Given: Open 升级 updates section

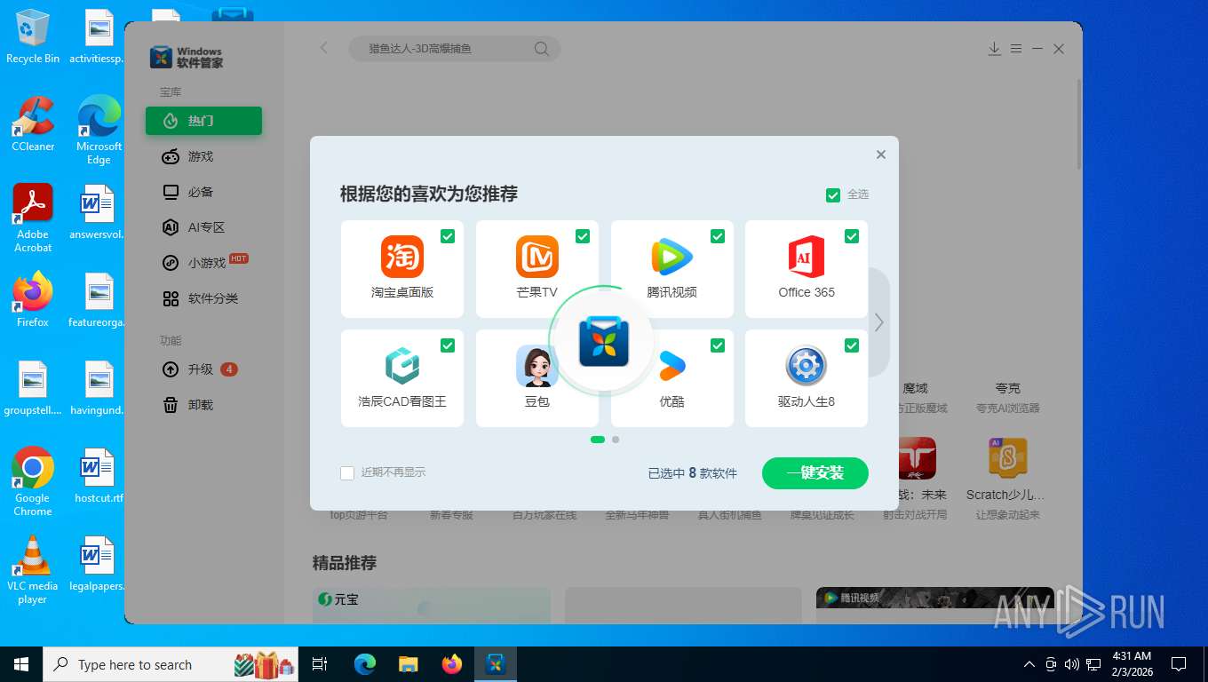Looking at the screenshot, I should click(x=203, y=369).
